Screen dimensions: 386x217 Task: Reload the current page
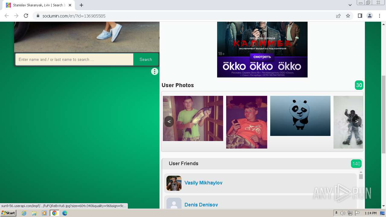(x=26, y=16)
